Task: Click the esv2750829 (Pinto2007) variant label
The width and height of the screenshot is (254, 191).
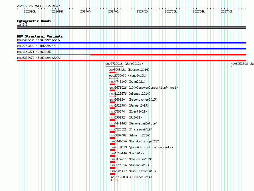Action: tap(36, 46)
